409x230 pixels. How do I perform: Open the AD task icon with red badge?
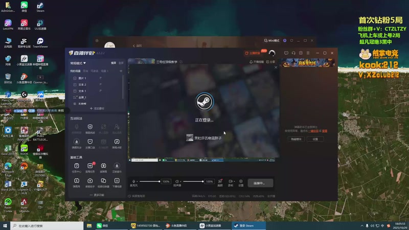(x=90, y=166)
